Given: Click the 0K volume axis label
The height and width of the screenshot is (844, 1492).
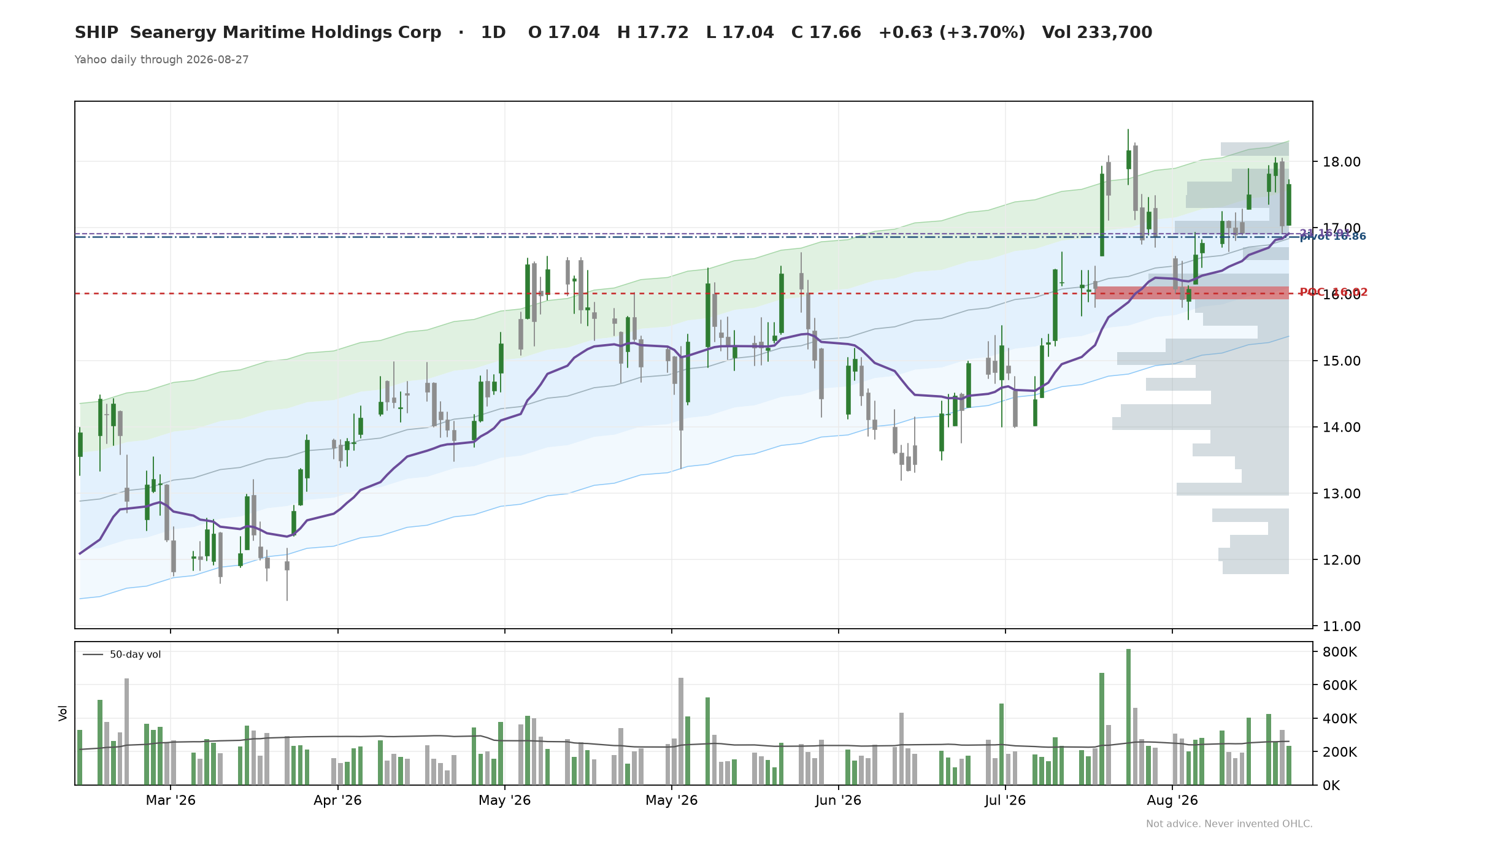Looking at the screenshot, I should (1331, 785).
